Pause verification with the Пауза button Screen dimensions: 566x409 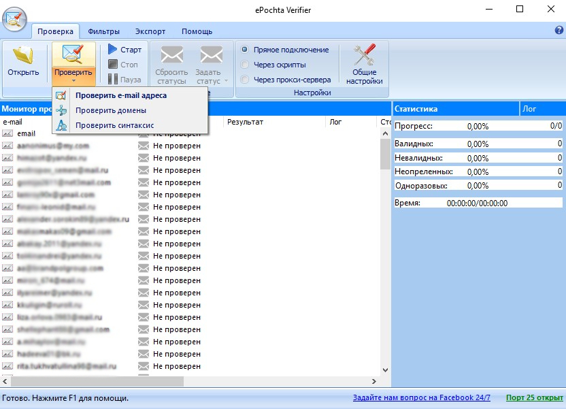(125, 80)
